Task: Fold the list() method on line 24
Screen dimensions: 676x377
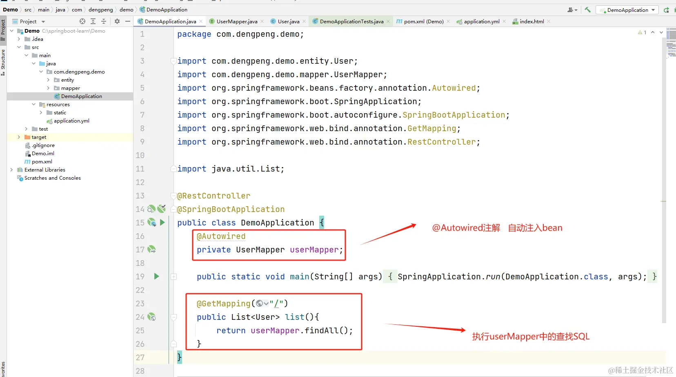Action: coord(173,317)
